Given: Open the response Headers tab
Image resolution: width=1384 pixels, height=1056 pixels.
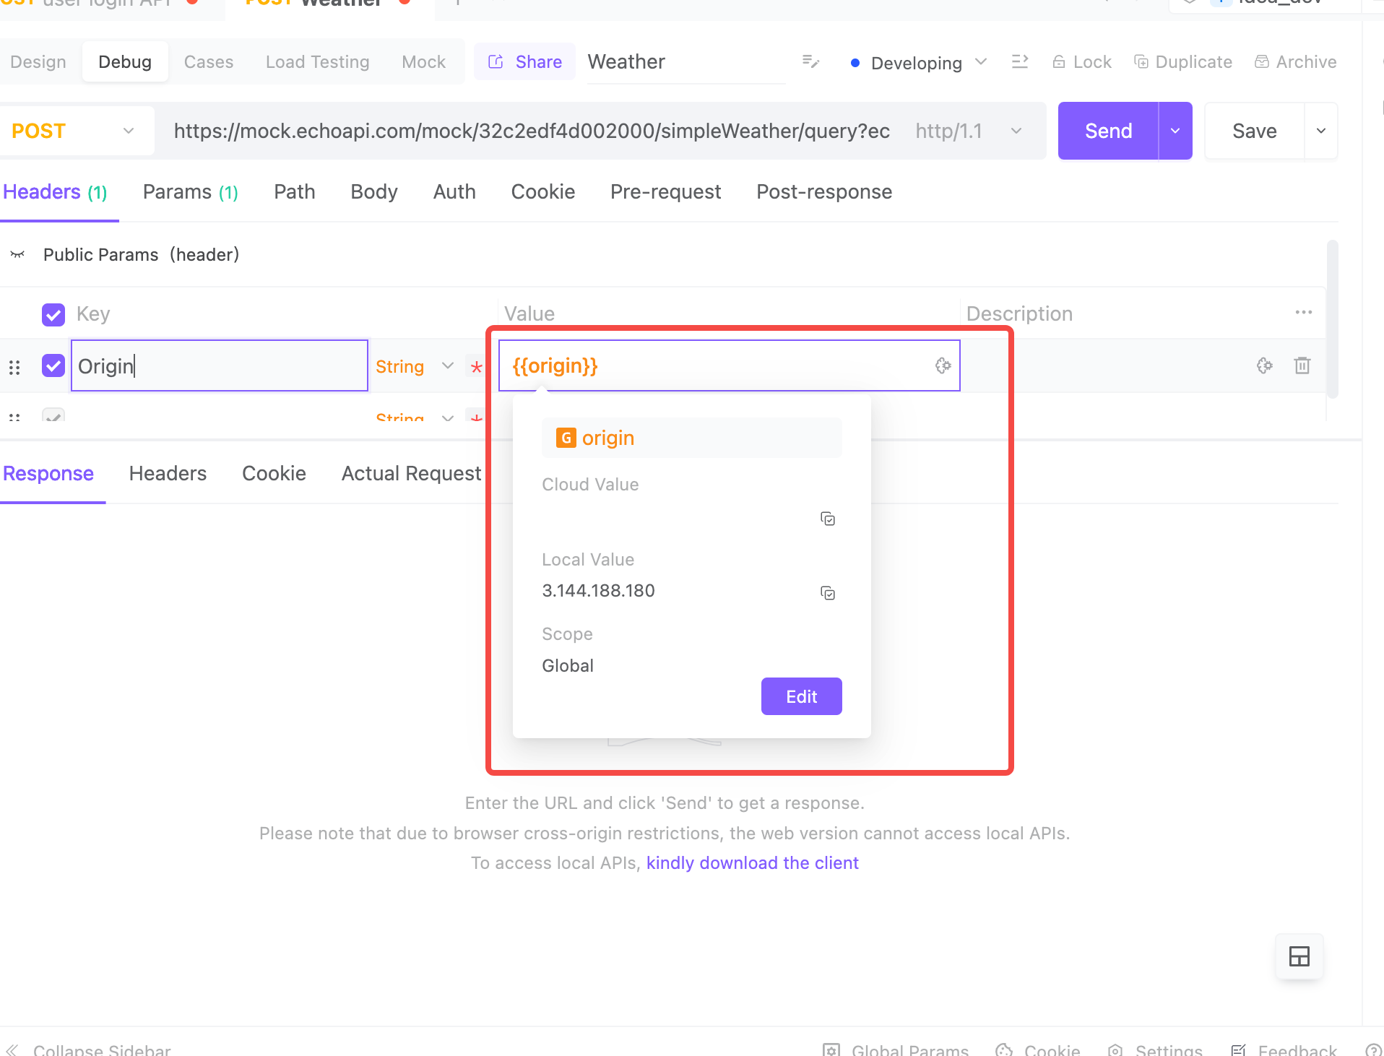Looking at the screenshot, I should tap(168, 473).
